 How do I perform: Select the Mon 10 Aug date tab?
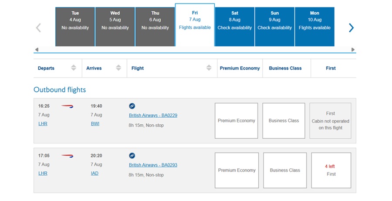click(314, 27)
